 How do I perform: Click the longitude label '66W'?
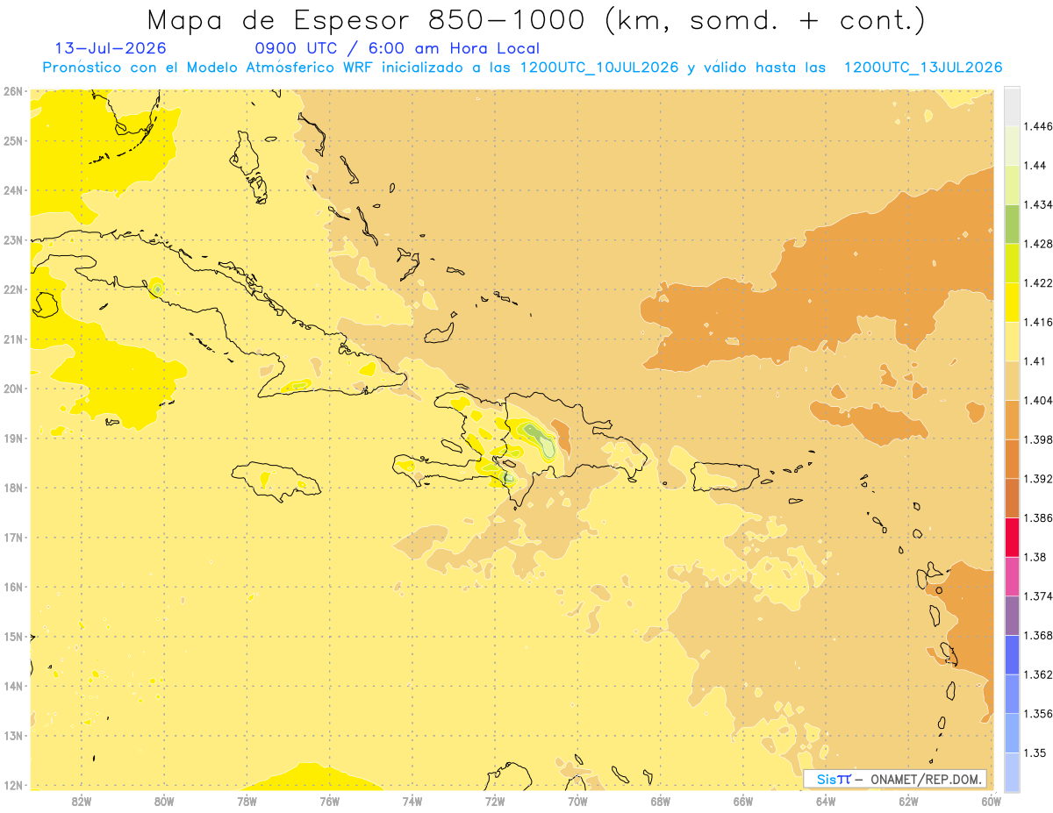742,802
